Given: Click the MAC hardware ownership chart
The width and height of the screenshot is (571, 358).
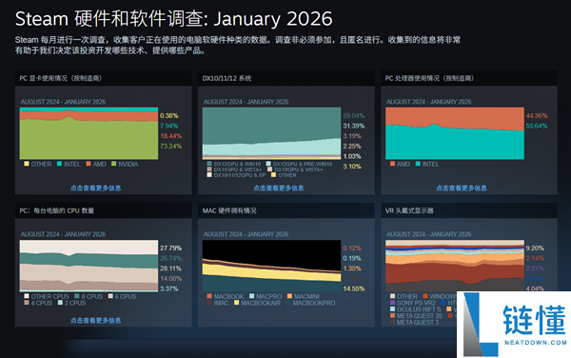Looking at the screenshot, I should (x=271, y=266).
